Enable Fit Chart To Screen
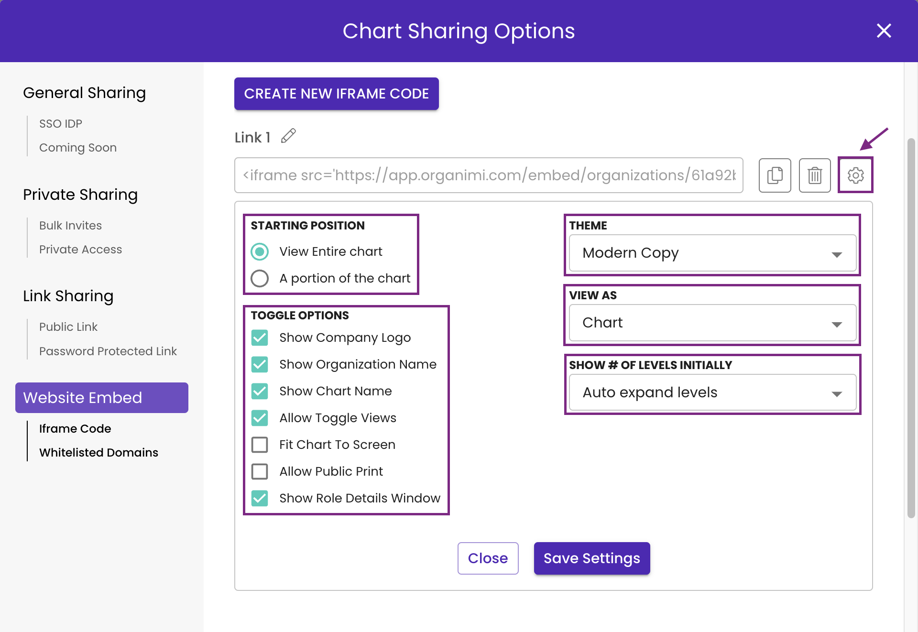Screen dimensions: 918x632 [x=260, y=445]
